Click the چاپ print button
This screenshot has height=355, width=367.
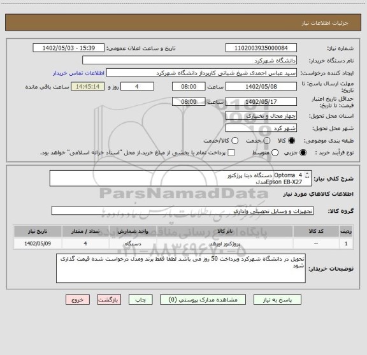coord(140,300)
